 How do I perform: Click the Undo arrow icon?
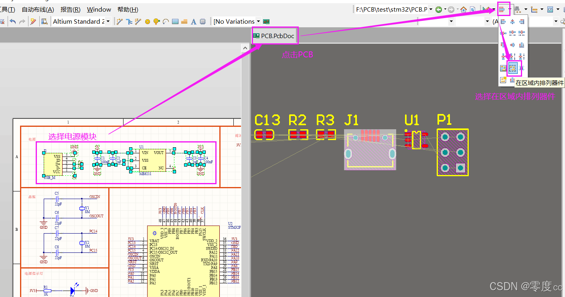13,21
